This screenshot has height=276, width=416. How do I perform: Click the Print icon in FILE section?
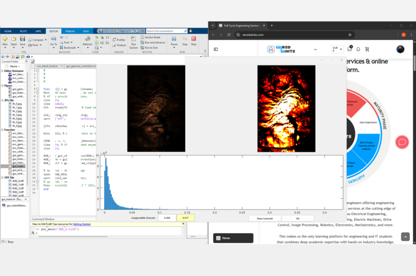[x=30, y=45]
